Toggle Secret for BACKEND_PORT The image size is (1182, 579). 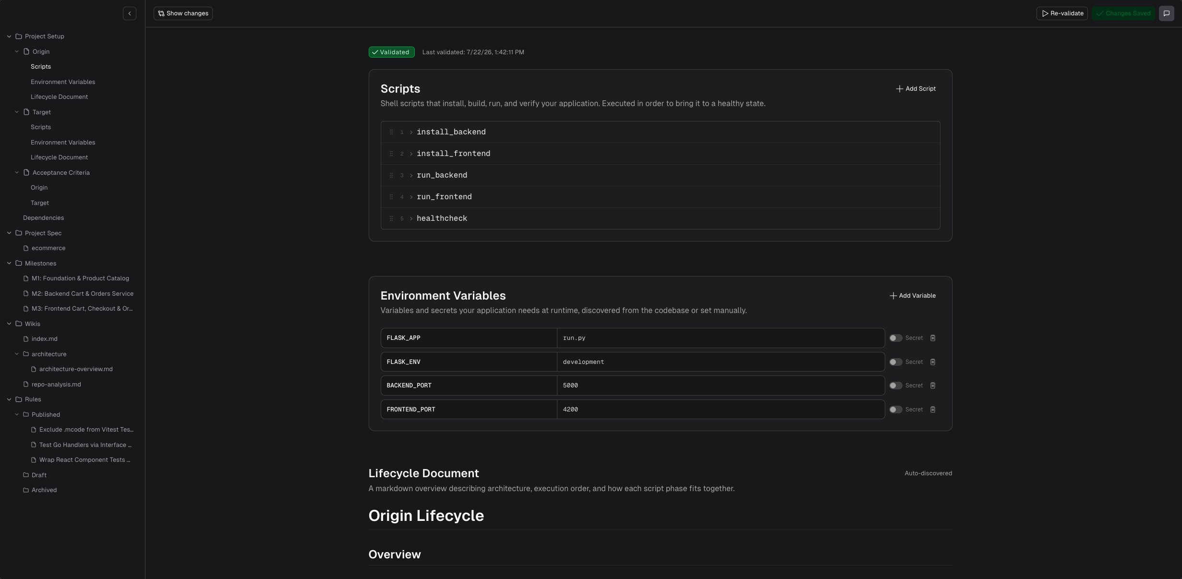(895, 386)
